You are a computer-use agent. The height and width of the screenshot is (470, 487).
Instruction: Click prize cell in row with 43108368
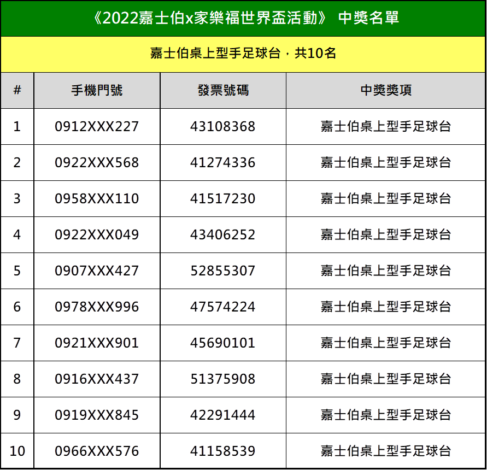pos(386,126)
